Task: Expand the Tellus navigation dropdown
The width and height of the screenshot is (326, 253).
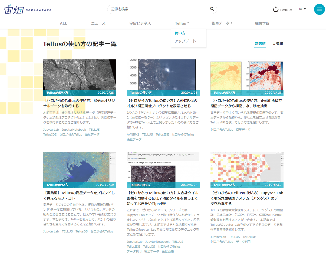Action: tap(182, 23)
